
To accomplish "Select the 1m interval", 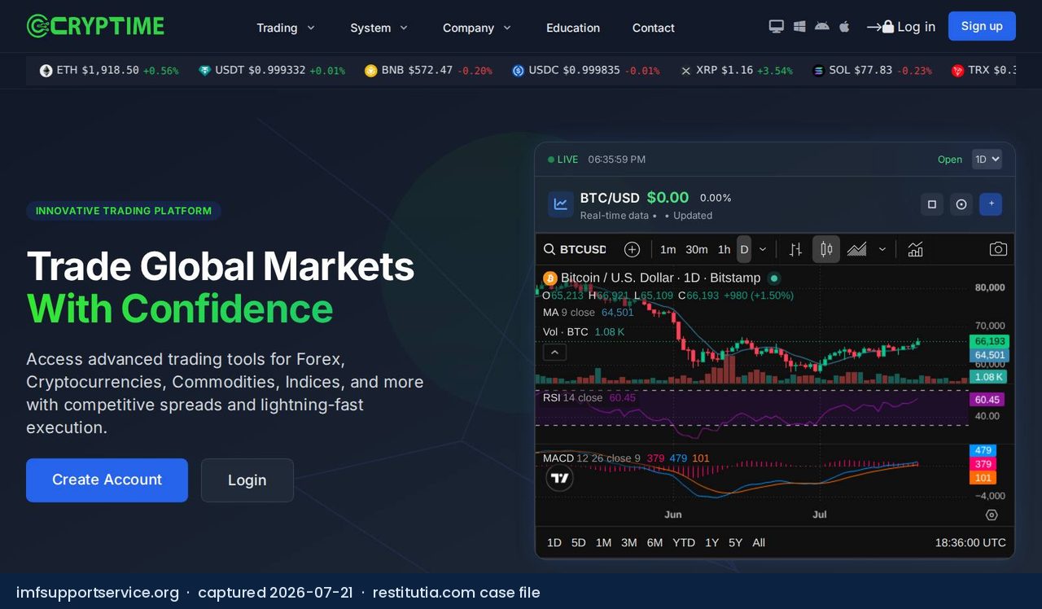I will (x=668, y=249).
